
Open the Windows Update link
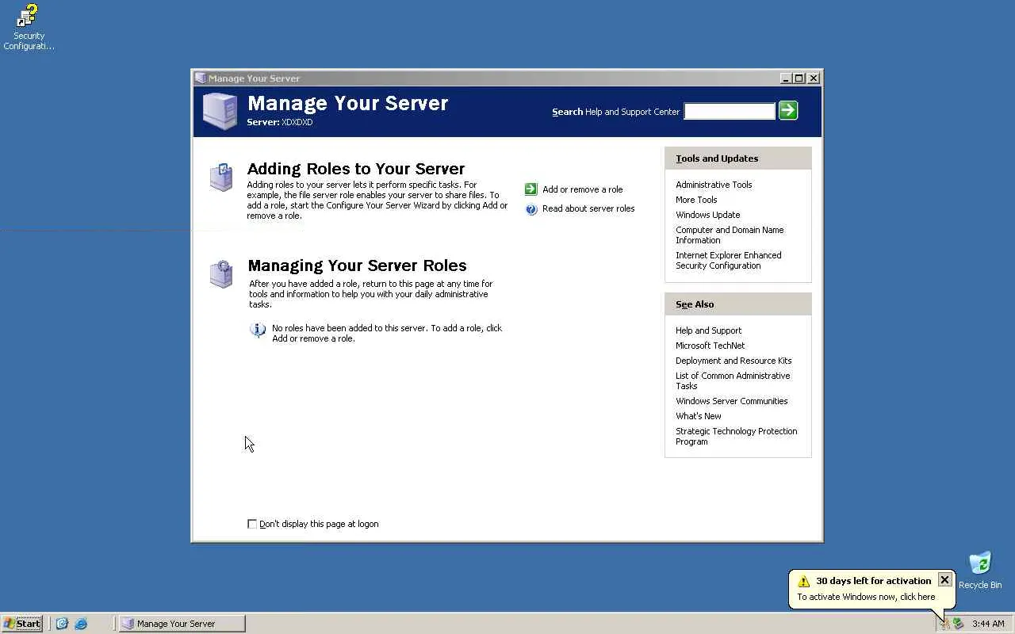707,215
